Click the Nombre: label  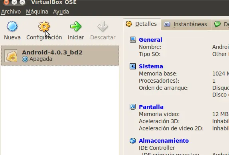150,47
